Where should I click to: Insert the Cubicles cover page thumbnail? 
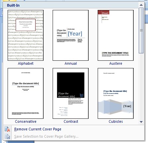[116, 93]
